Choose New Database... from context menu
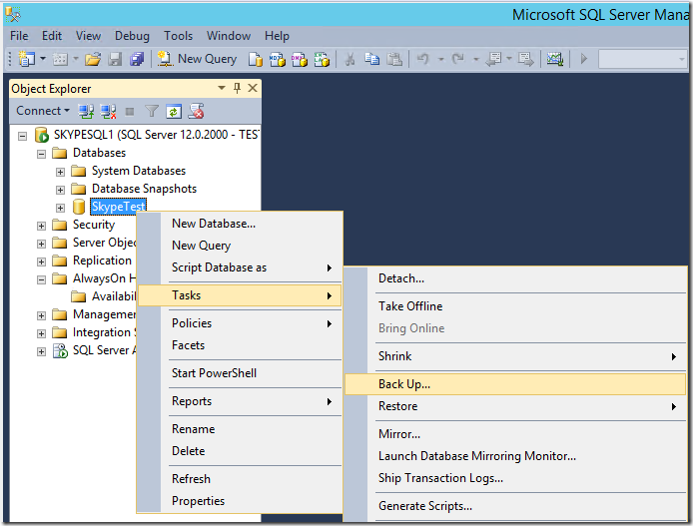The height and width of the screenshot is (526, 693). point(241,224)
